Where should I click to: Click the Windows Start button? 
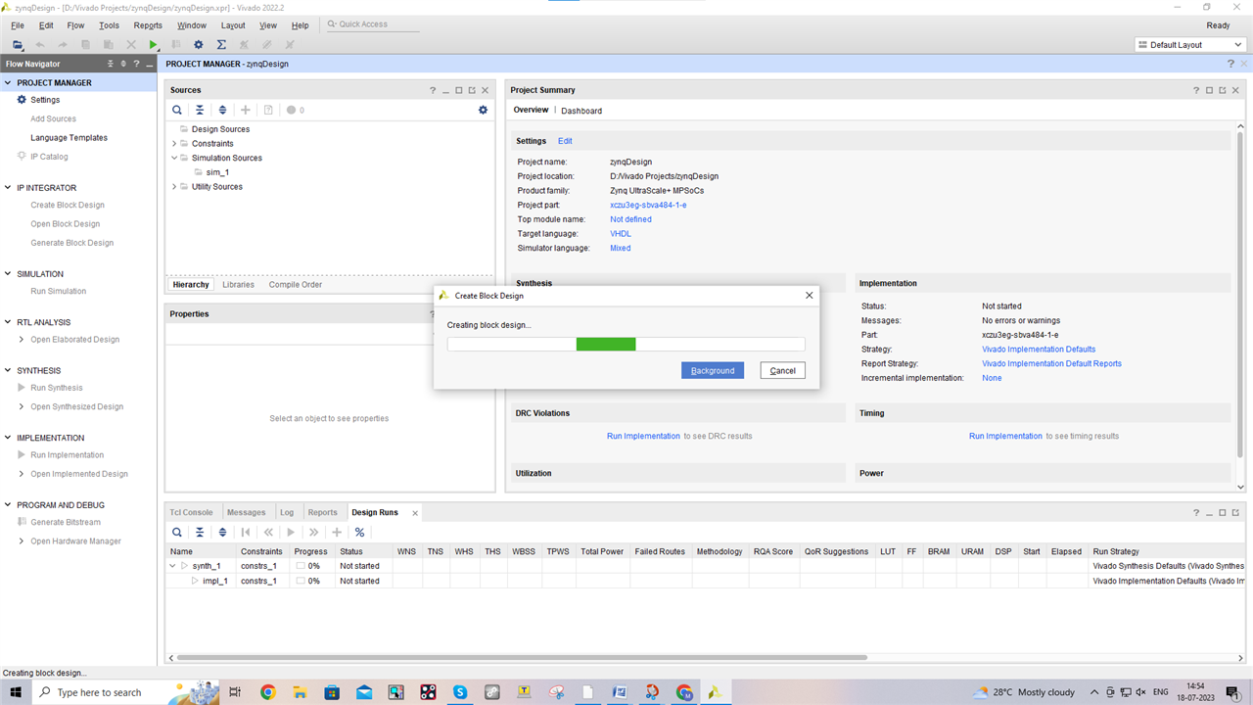tap(16, 692)
